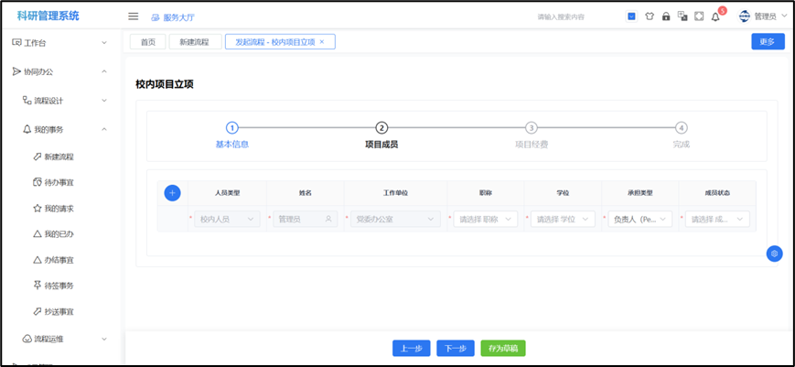The image size is (795, 367).
Task: Open the 职称 dropdown
Action: click(485, 220)
